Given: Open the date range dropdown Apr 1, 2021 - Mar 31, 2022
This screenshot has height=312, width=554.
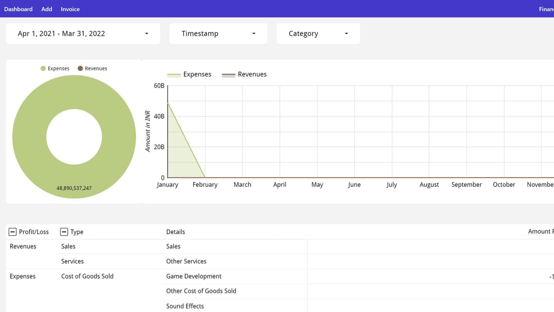Looking at the screenshot, I should coord(83,33).
